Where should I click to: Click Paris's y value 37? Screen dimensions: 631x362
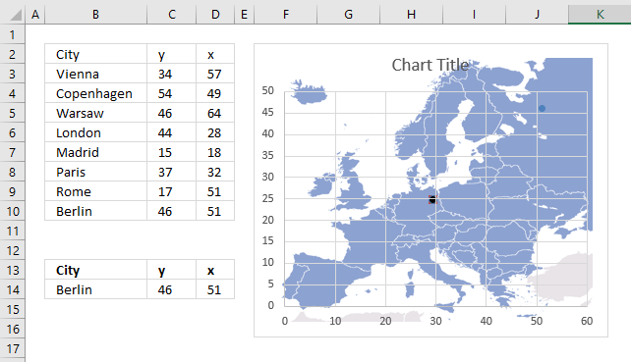pos(172,172)
